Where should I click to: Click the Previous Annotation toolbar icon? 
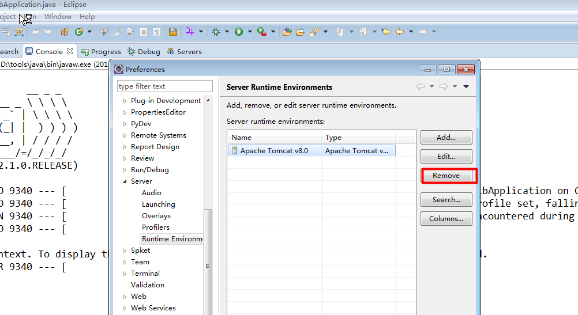click(363, 32)
